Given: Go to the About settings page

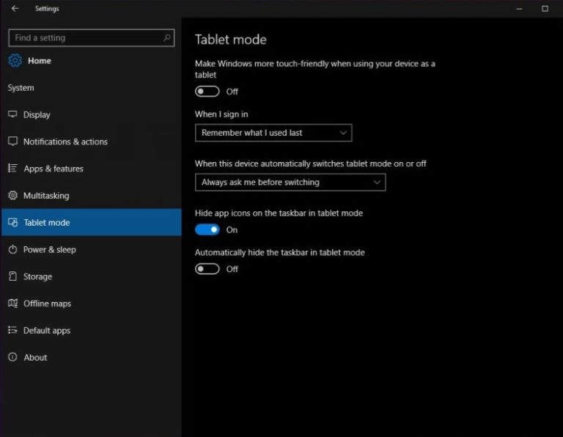Looking at the screenshot, I should pos(35,358).
